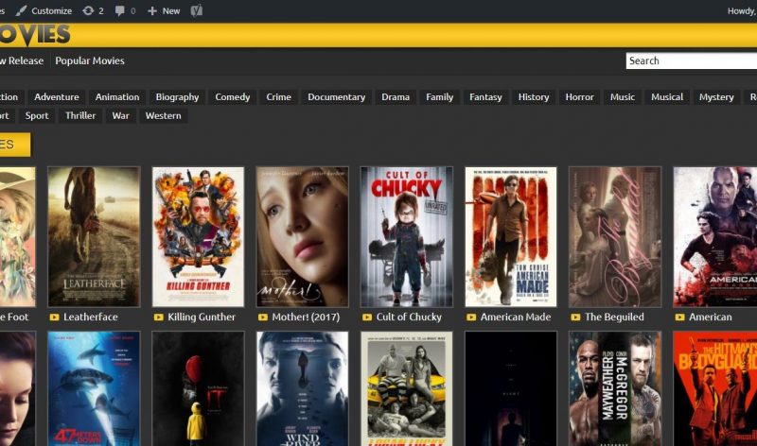This screenshot has height=446, width=757.
Task: Click the video icon beside American Made title
Action: [471, 317]
